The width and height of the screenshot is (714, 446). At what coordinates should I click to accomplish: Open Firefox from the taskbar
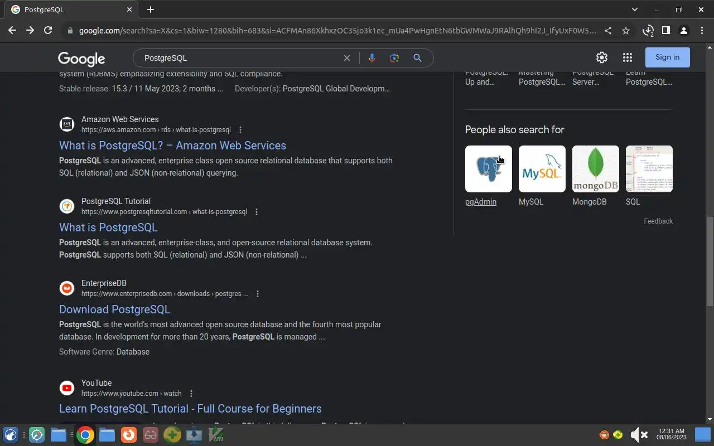click(x=129, y=435)
